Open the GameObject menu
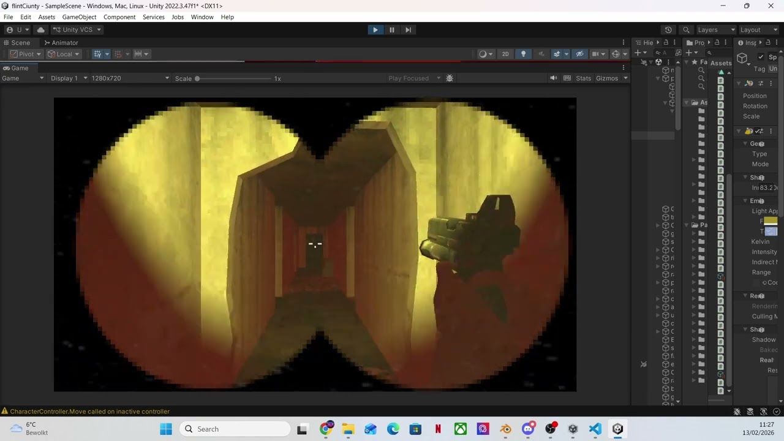 (x=79, y=17)
